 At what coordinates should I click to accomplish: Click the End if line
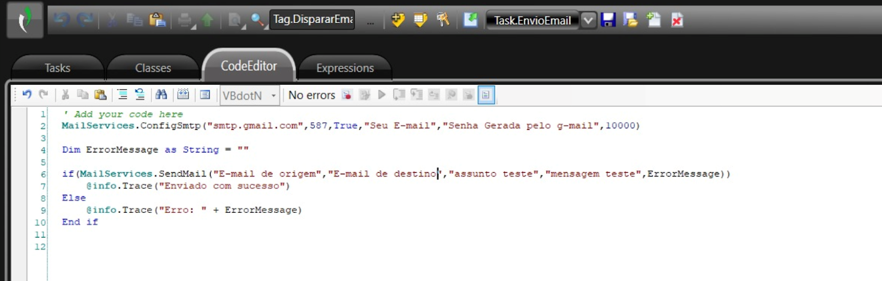click(80, 222)
